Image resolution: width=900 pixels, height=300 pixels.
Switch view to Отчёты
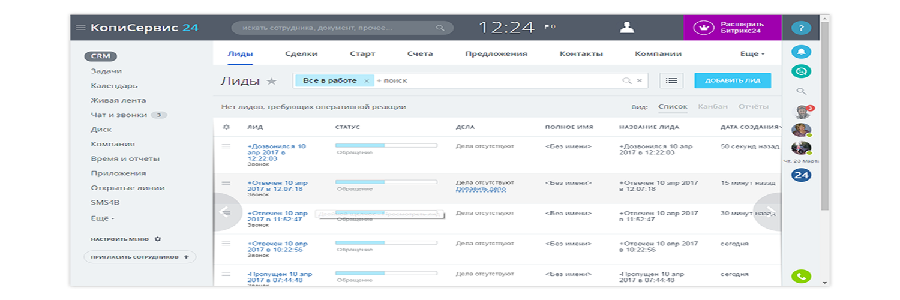[753, 106]
